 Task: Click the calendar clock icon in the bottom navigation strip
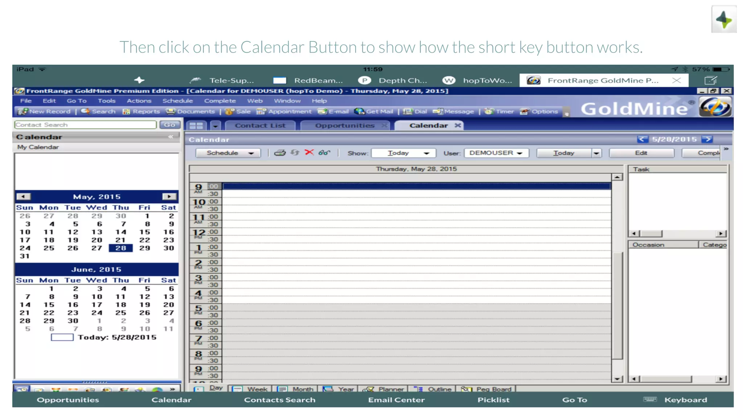tap(22, 389)
